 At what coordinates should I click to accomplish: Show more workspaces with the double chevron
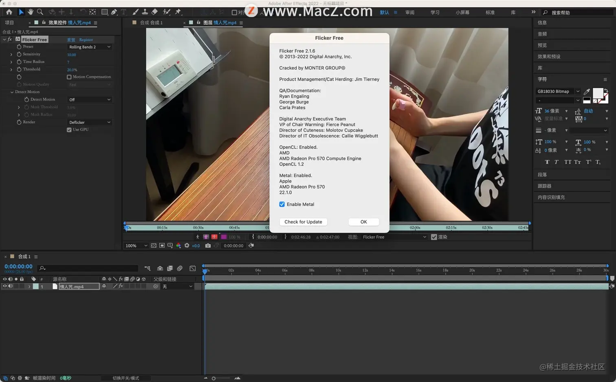tap(533, 12)
